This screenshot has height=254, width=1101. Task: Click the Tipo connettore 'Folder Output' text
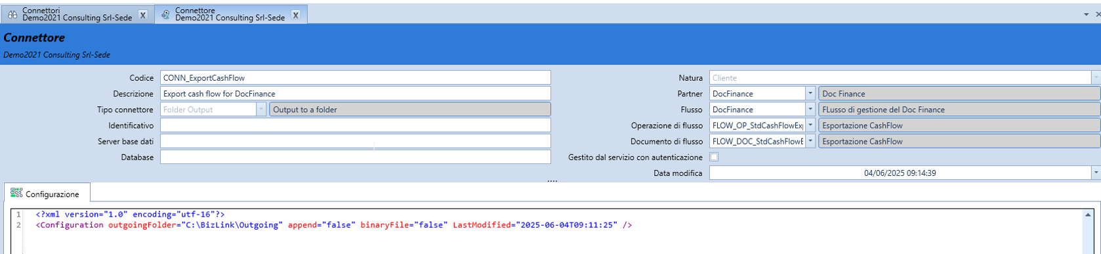click(188, 110)
